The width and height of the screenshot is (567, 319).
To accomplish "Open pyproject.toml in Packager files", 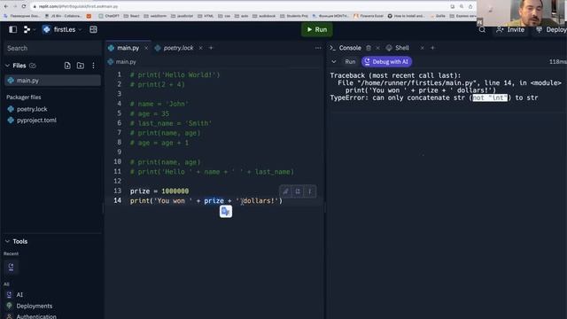I will pos(36,121).
